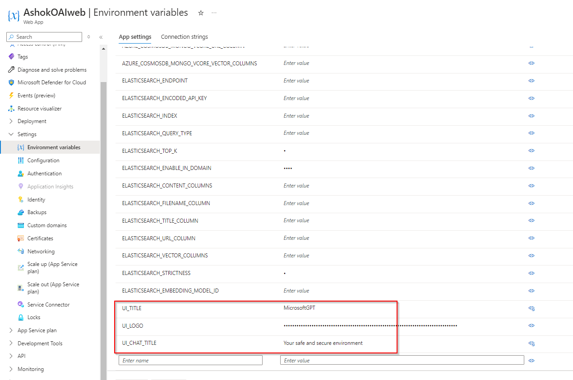Click the sort arrows beside sidebar search
Screen dimensions: 573x380
(x=88, y=37)
